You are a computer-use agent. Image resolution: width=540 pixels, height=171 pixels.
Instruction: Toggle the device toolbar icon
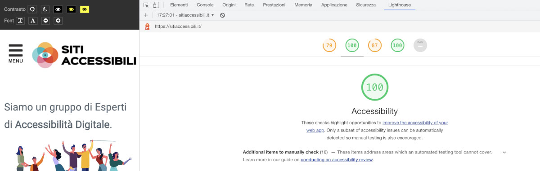156,5
